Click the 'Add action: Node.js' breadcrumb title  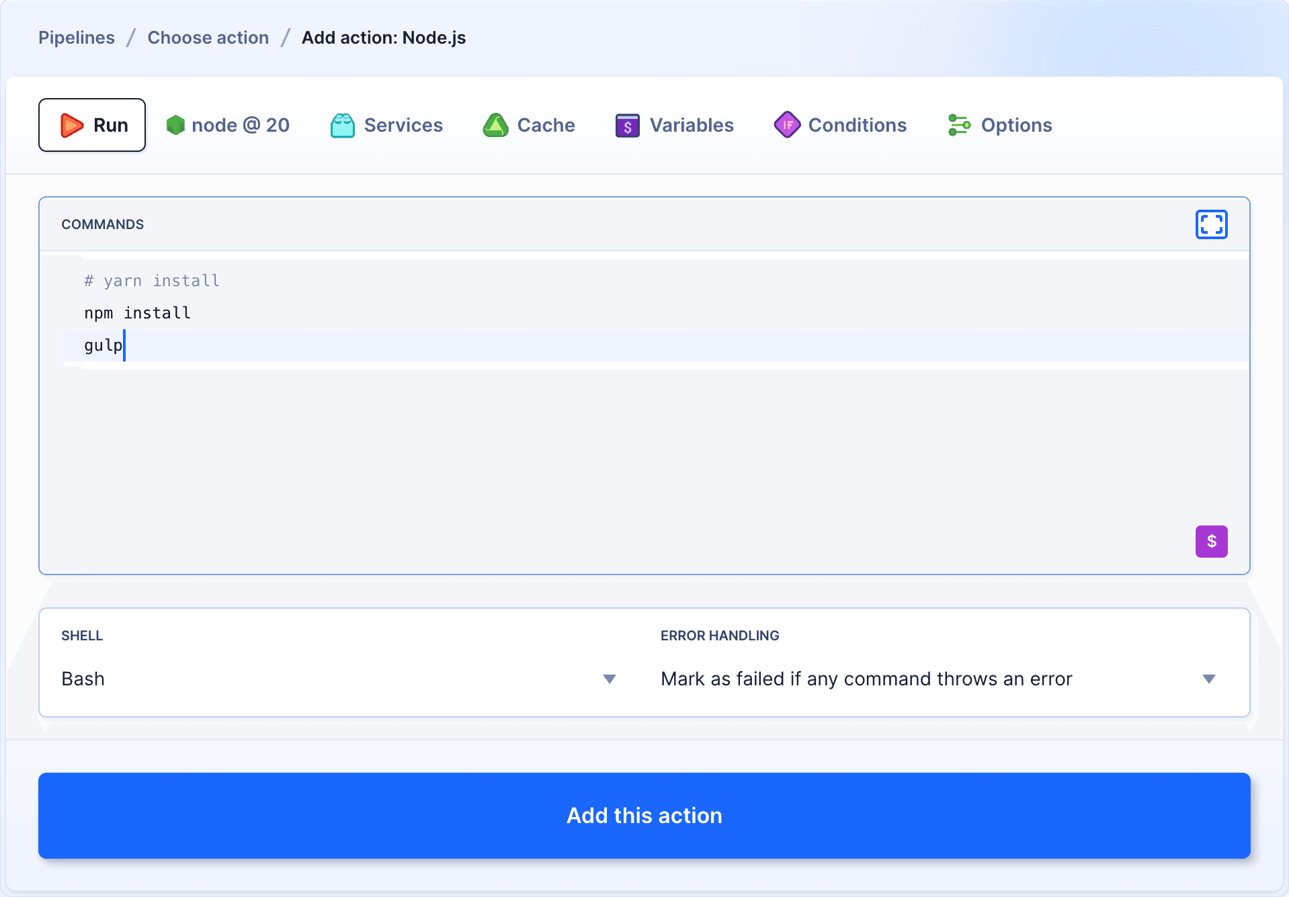(x=384, y=38)
